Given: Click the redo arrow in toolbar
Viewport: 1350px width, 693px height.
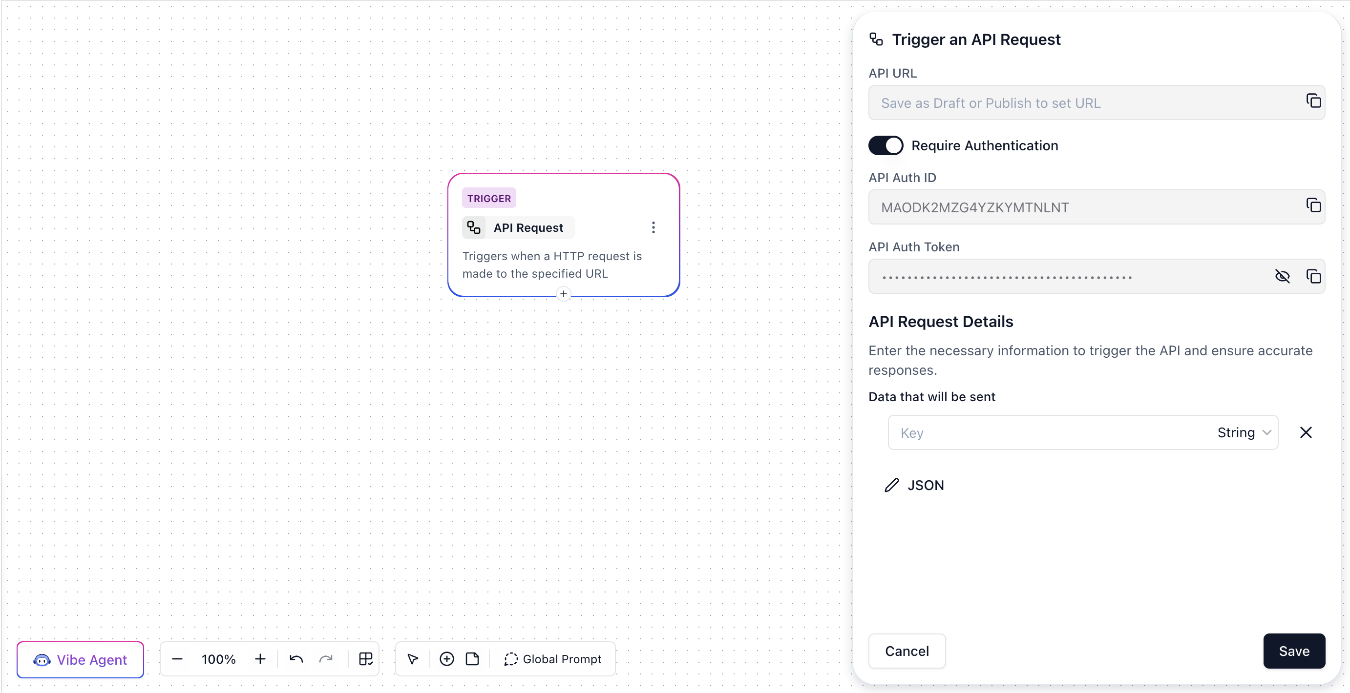Looking at the screenshot, I should pos(326,659).
